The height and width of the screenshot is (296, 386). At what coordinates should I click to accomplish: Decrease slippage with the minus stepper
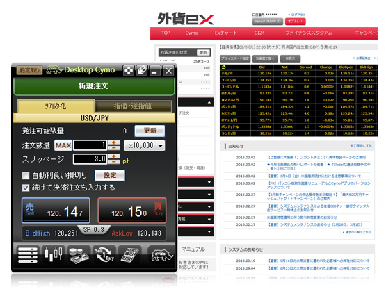click(114, 162)
